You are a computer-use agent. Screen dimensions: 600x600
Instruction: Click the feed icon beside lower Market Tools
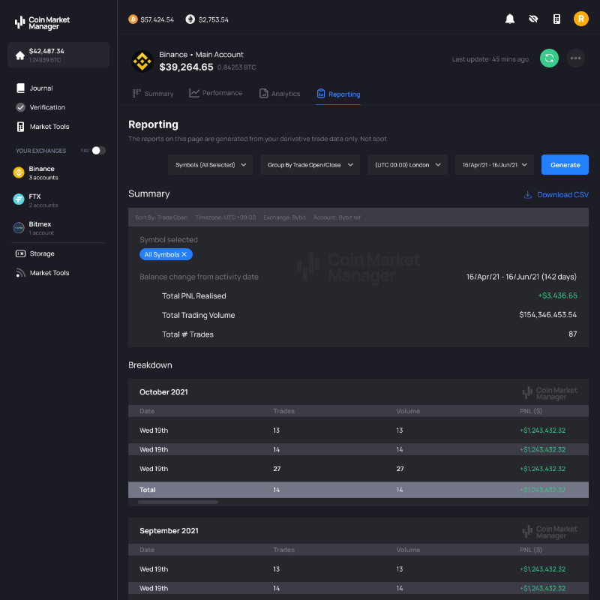pos(21,272)
